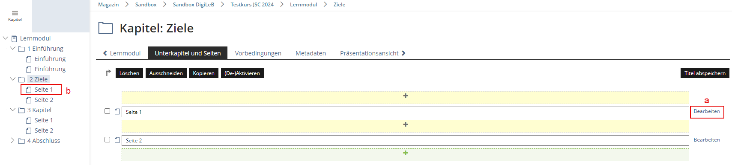Open the Kapitel list icon in sidebar
The width and height of the screenshot is (732, 165).
tap(15, 13)
